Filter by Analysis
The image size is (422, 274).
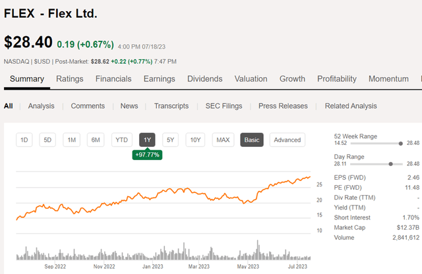tap(41, 106)
